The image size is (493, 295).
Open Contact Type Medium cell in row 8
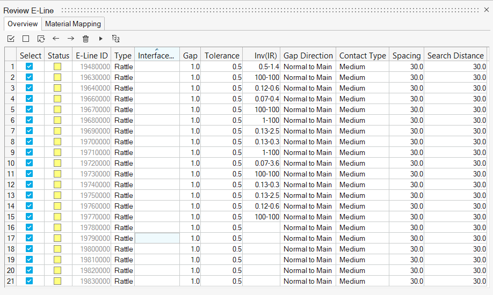point(363,142)
